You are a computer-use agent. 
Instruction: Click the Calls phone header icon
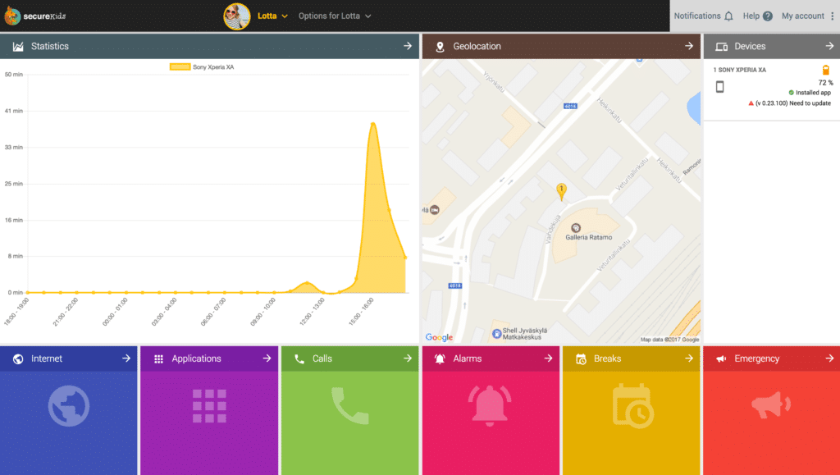pos(299,359)
